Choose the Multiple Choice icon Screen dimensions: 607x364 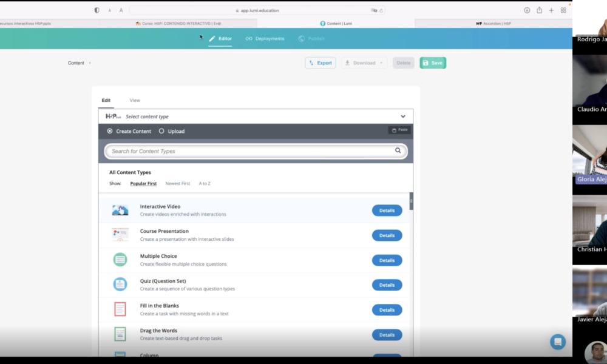coord(120,260)
